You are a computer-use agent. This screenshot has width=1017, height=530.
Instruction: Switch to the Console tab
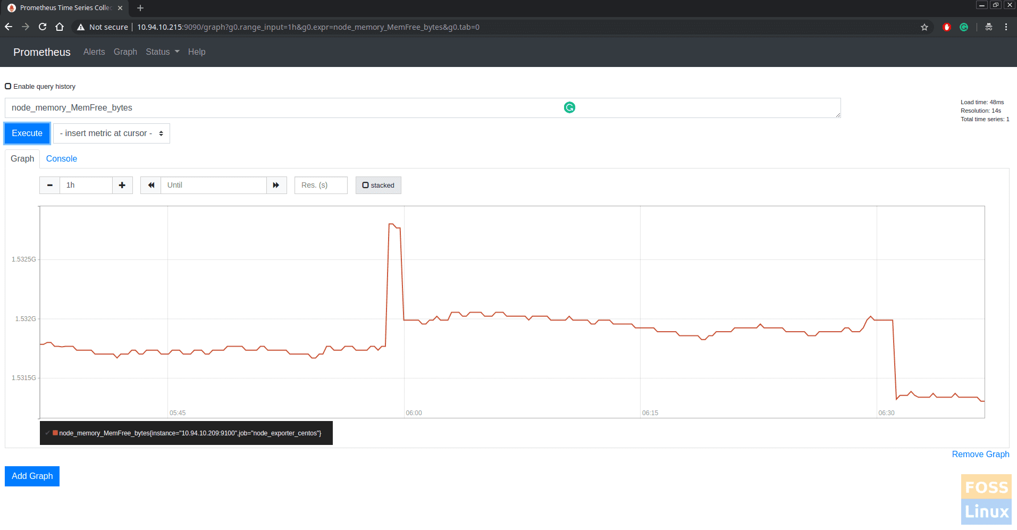click(61, 158)
